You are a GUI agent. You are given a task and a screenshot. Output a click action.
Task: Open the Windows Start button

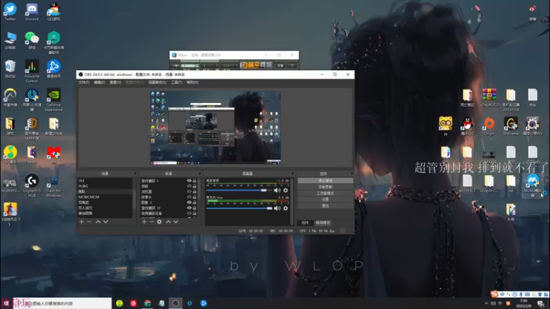(6, 303)
